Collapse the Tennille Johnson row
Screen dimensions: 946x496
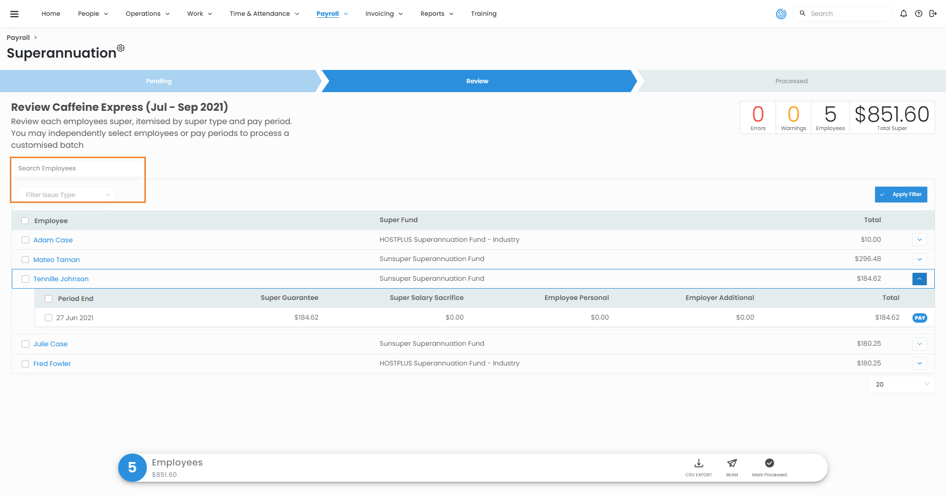[919, 279]
